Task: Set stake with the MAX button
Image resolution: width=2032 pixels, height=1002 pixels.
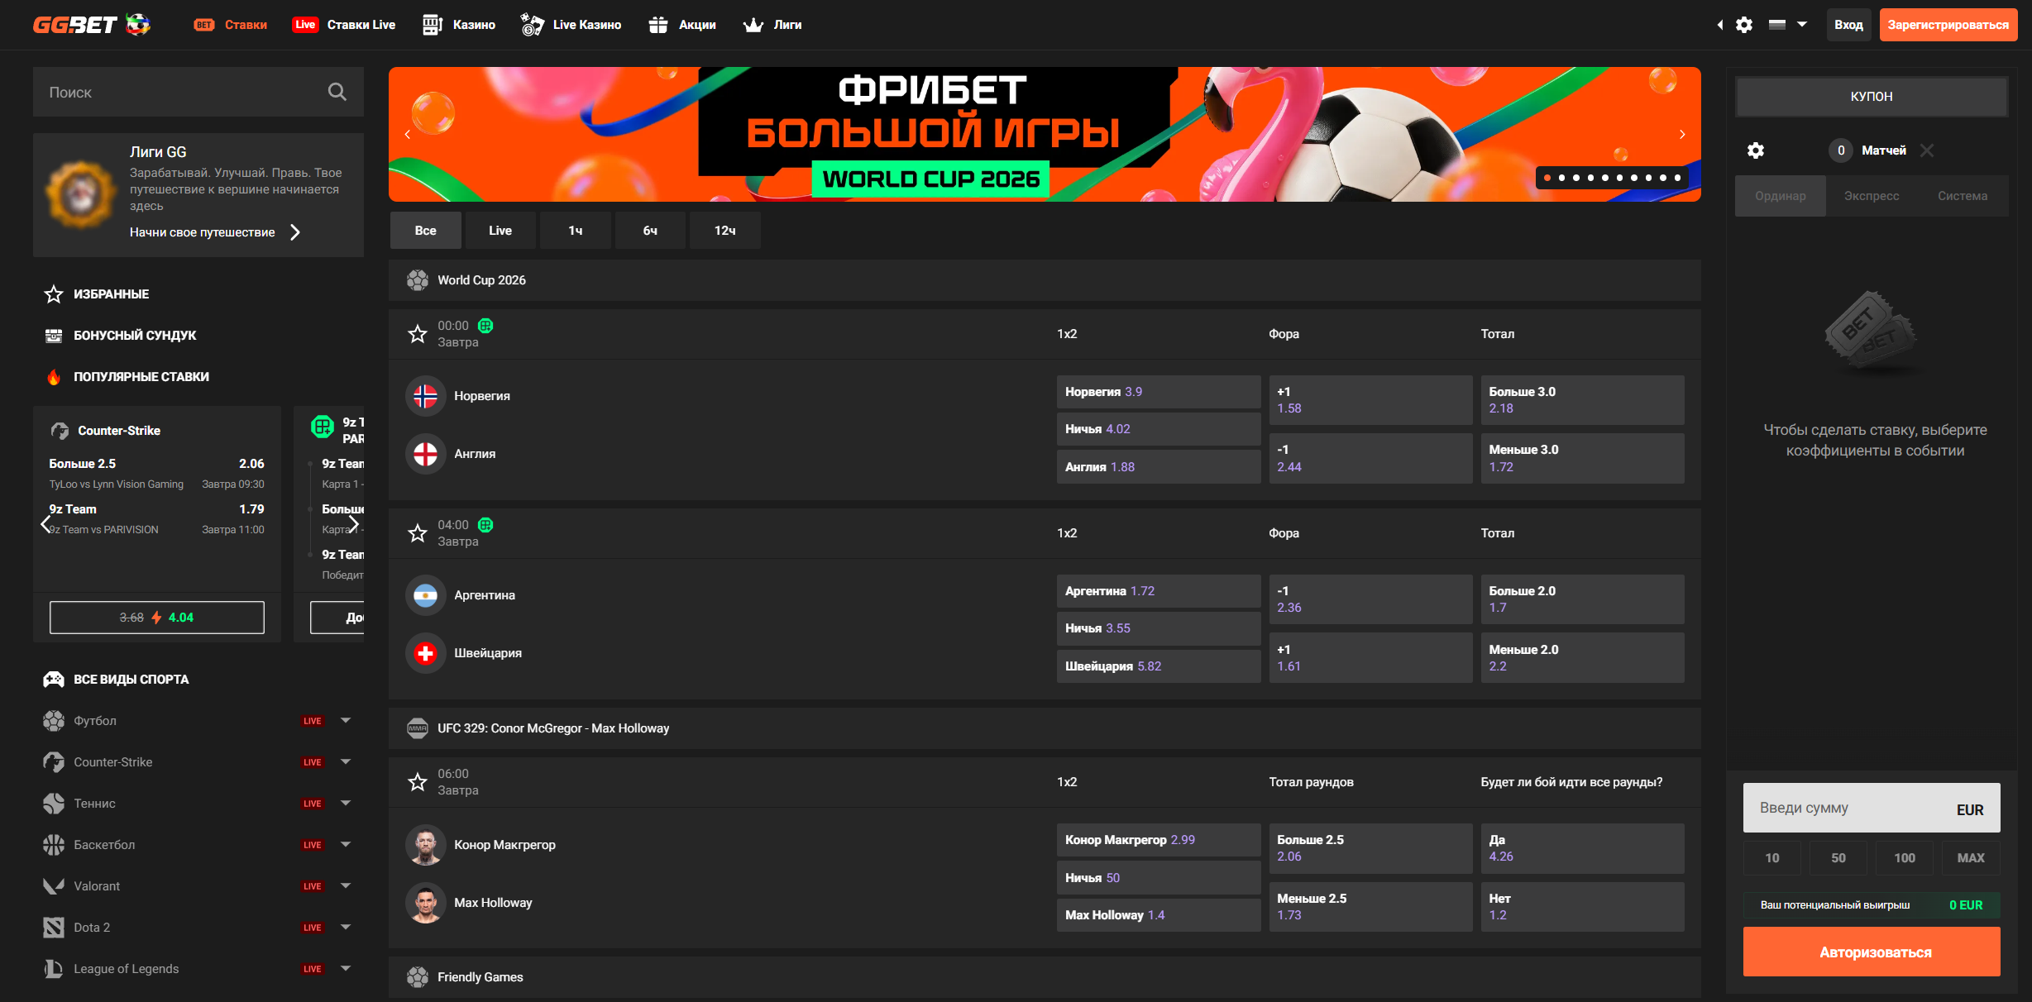Action: click(x=1971, y=858)
